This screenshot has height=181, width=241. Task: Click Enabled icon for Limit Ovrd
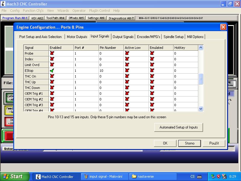click(x=52, y=65)
